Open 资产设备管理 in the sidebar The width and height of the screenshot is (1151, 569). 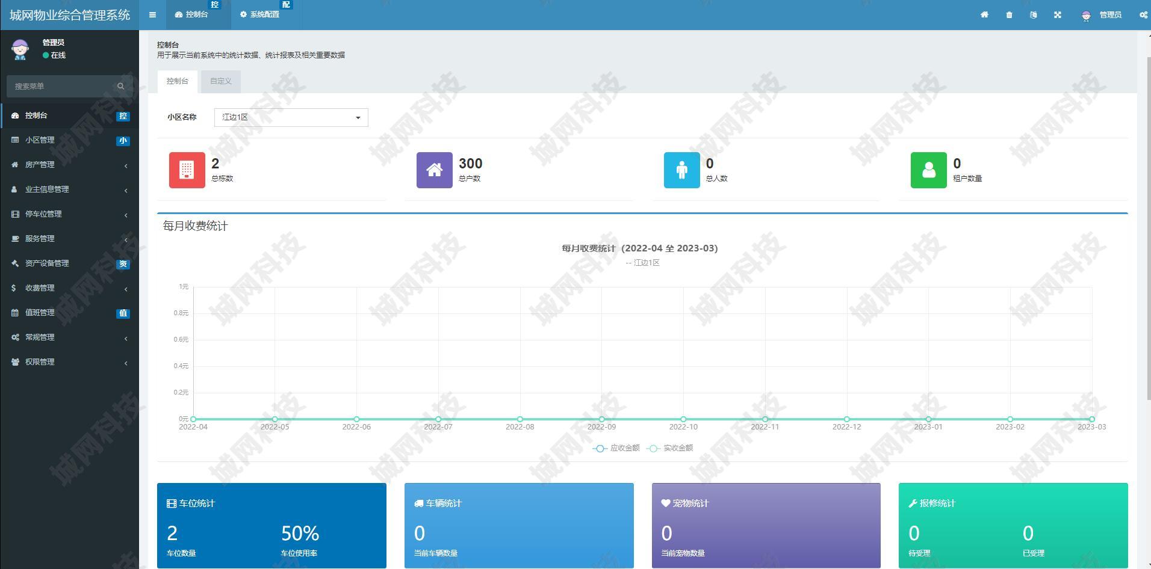(70, 263)
